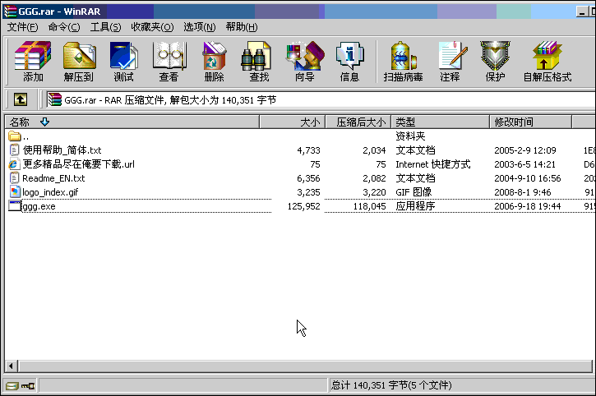596x396 pixels.
Task: Open the 帮助(H) menu
Action: [242, 27]
